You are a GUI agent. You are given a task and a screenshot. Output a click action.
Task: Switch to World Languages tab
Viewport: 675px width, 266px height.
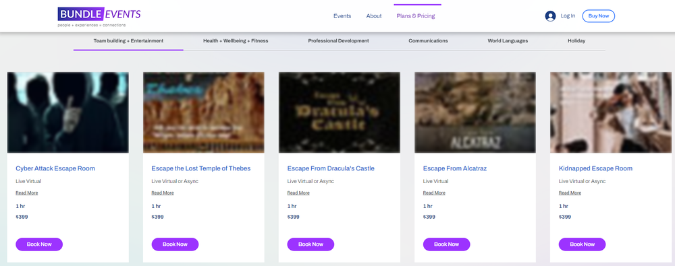click(508, 41)
